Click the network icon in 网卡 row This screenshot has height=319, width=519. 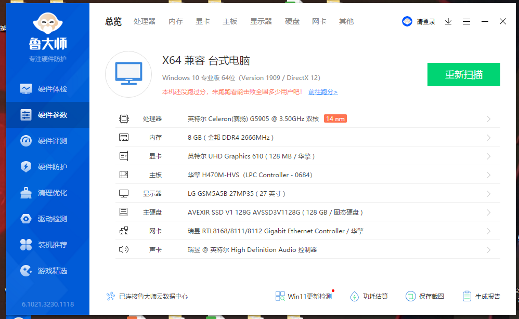point(124,231)
